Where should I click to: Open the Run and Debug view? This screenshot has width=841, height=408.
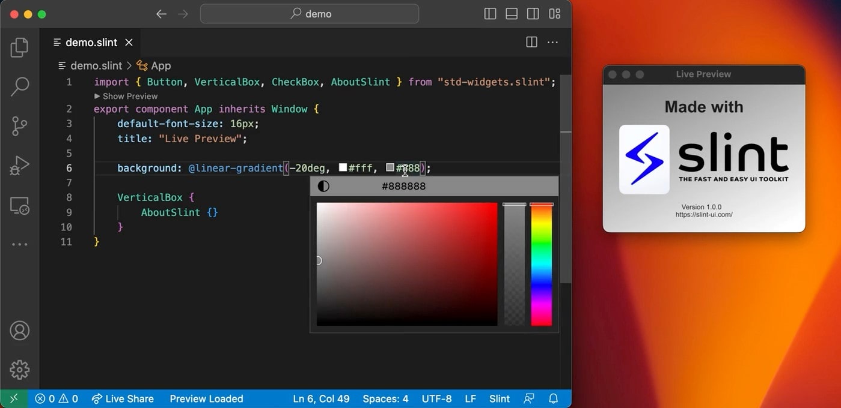click(20, 166)
